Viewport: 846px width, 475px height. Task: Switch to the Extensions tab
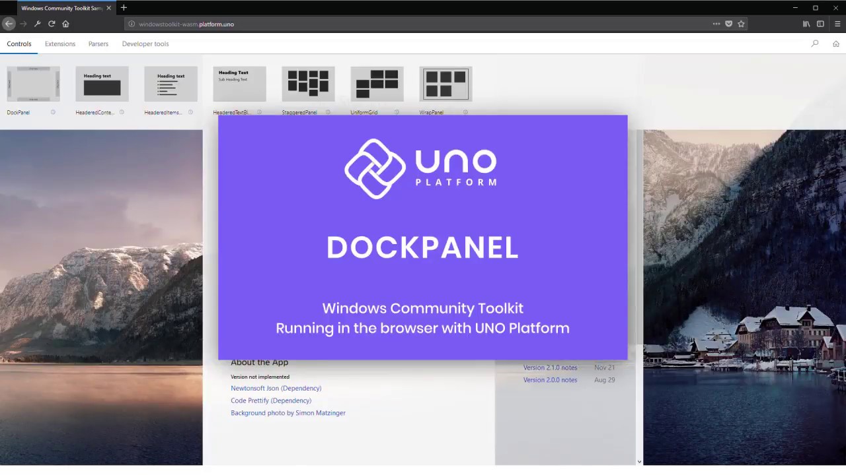tap(60, 44)
